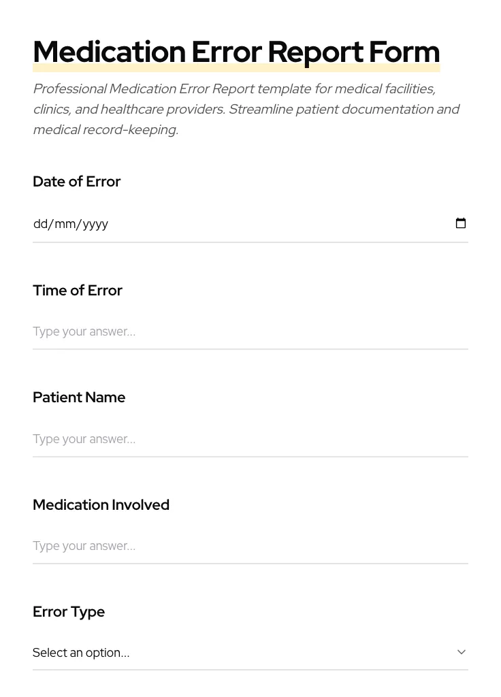Click the underline beneath Patient Name input
This screenshot has width=501, height=697.
(x=251, y=457)
